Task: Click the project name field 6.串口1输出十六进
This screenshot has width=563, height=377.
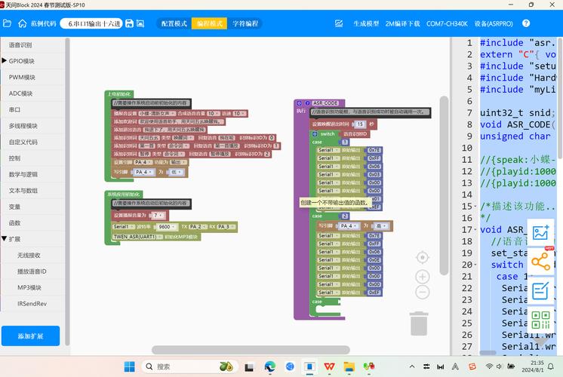Action: click(x=91, y=23)
